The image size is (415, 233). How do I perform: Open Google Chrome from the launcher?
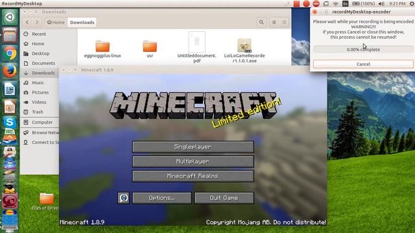tap(10, 53)
